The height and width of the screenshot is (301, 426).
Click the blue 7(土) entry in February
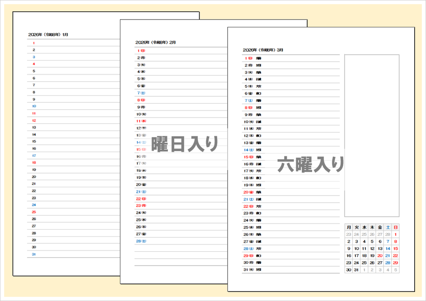[x=141, y=93]
